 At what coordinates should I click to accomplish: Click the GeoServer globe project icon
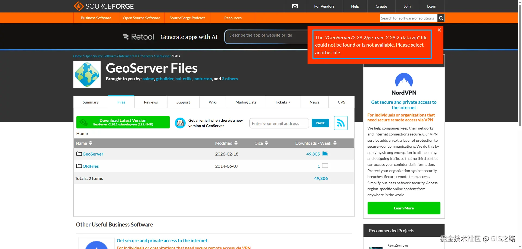click(x=87, y=75)
